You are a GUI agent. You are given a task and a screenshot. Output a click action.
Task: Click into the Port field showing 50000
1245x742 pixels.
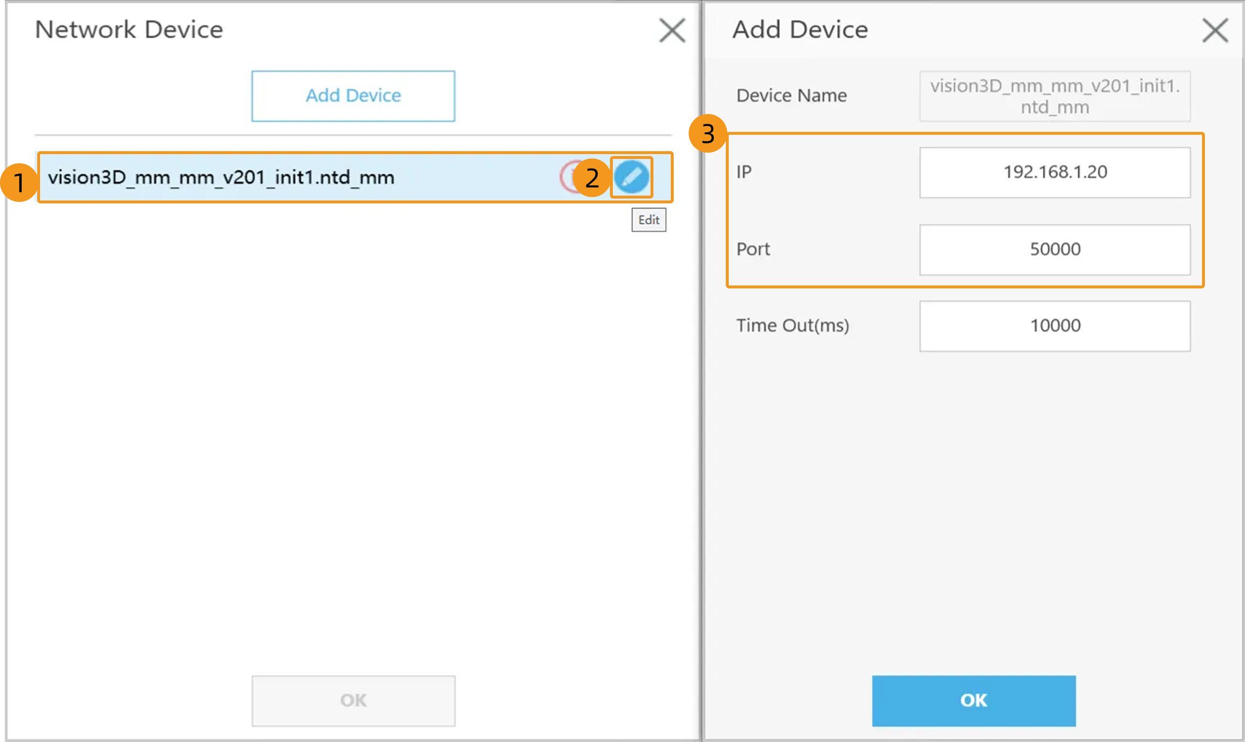click(x=1055, y=249)
